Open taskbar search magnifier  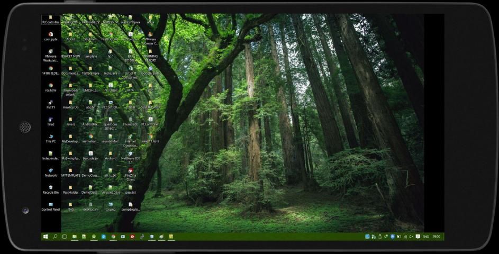55,237
